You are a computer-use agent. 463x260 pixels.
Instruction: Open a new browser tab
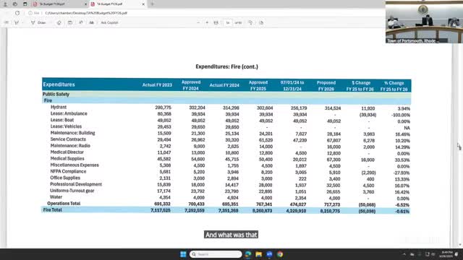153,4
